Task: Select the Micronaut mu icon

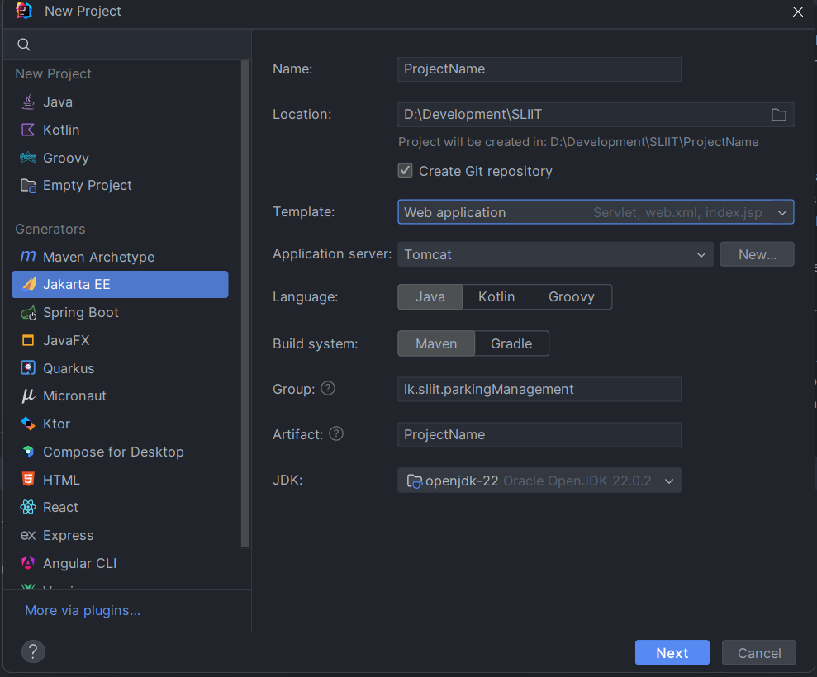Action: pos(28,396)
